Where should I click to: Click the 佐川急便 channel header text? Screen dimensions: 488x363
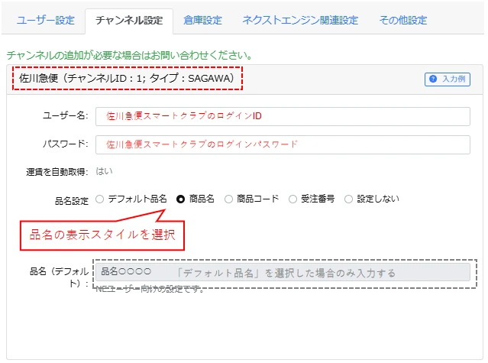(x=127, y=78)
